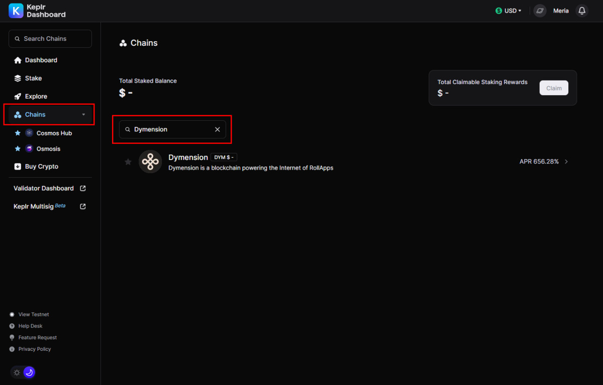The width and height of the screenshot is (603, 385).
Task: Click the DYM price badge
Action: (x=224, y=158)
